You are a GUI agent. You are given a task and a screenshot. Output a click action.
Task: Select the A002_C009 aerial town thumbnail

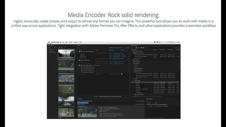(x=66, y=77)
